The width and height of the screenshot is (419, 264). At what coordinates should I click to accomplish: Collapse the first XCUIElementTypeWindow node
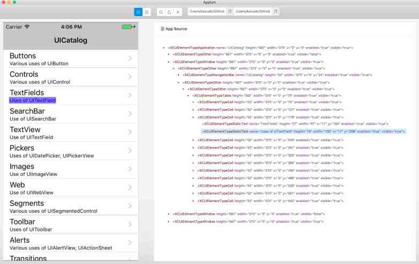pyautogui.click(x=169, y=62)
